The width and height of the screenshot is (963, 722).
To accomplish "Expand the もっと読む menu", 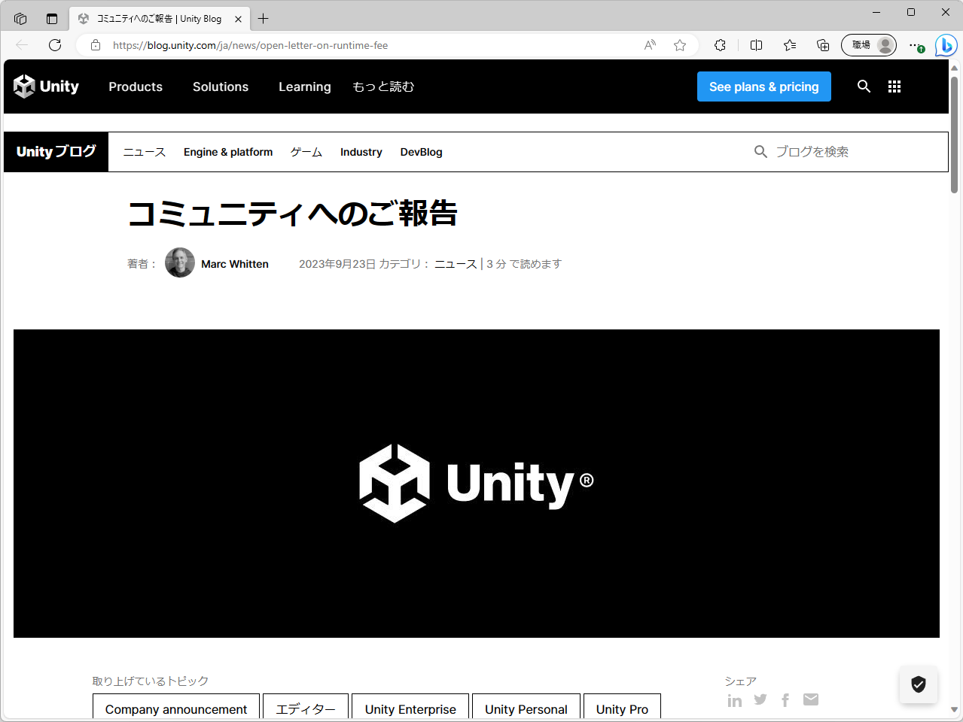I will [382, 86].
